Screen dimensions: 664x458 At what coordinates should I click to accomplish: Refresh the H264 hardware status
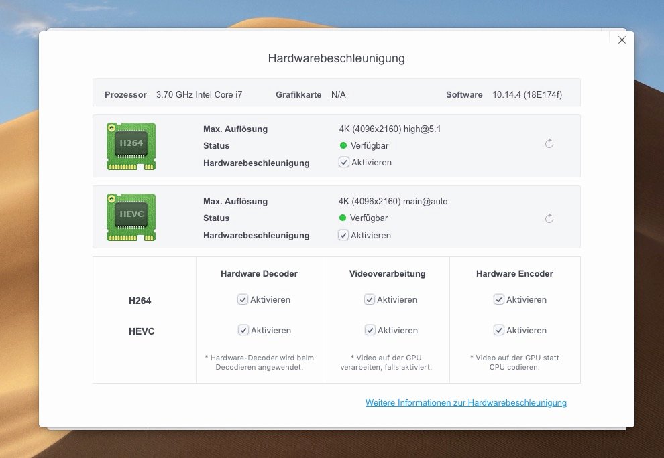[549, 144]
